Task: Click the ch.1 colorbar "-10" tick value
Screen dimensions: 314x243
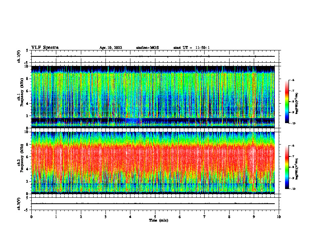Action: tap(293, 123)
